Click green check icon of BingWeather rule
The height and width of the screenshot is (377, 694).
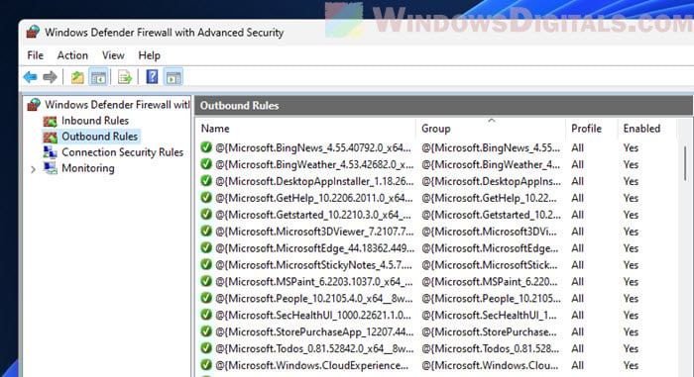click(x=206, y=164)
